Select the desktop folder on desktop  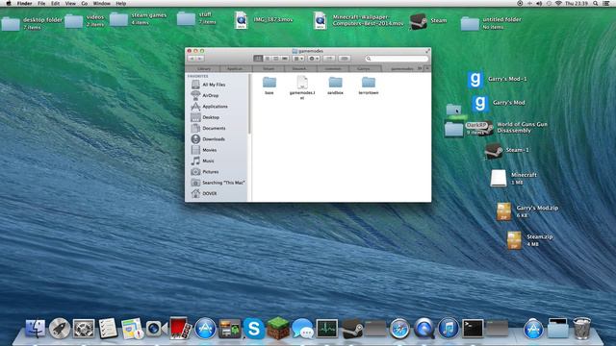[11, 23]
